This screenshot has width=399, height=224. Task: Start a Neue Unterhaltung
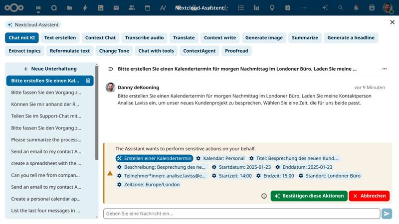[50, 69]
